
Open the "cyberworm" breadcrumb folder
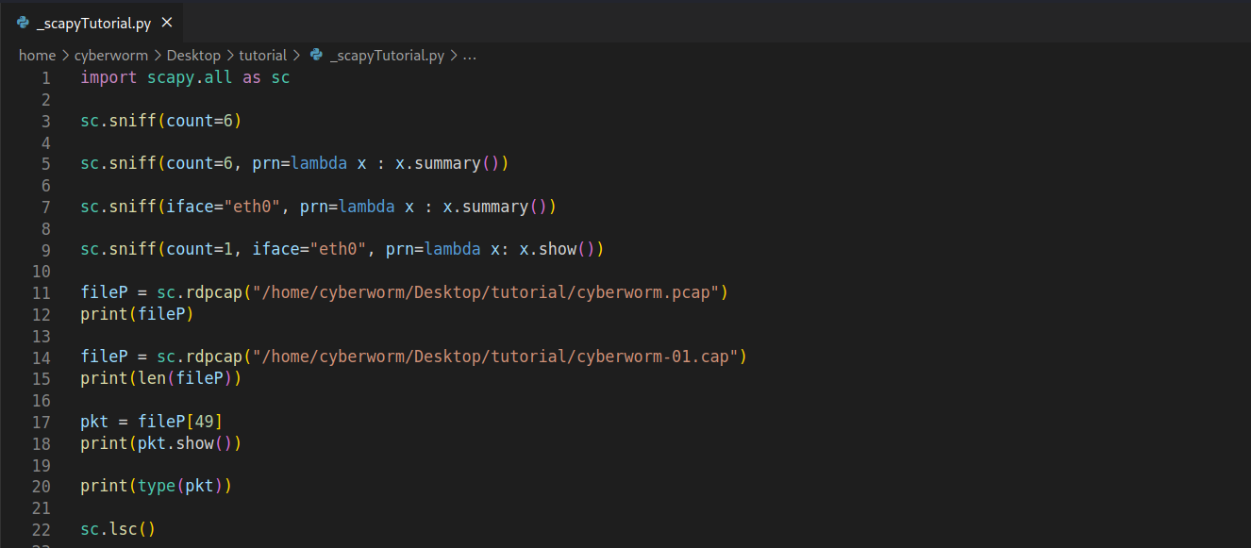click(111, 56)
